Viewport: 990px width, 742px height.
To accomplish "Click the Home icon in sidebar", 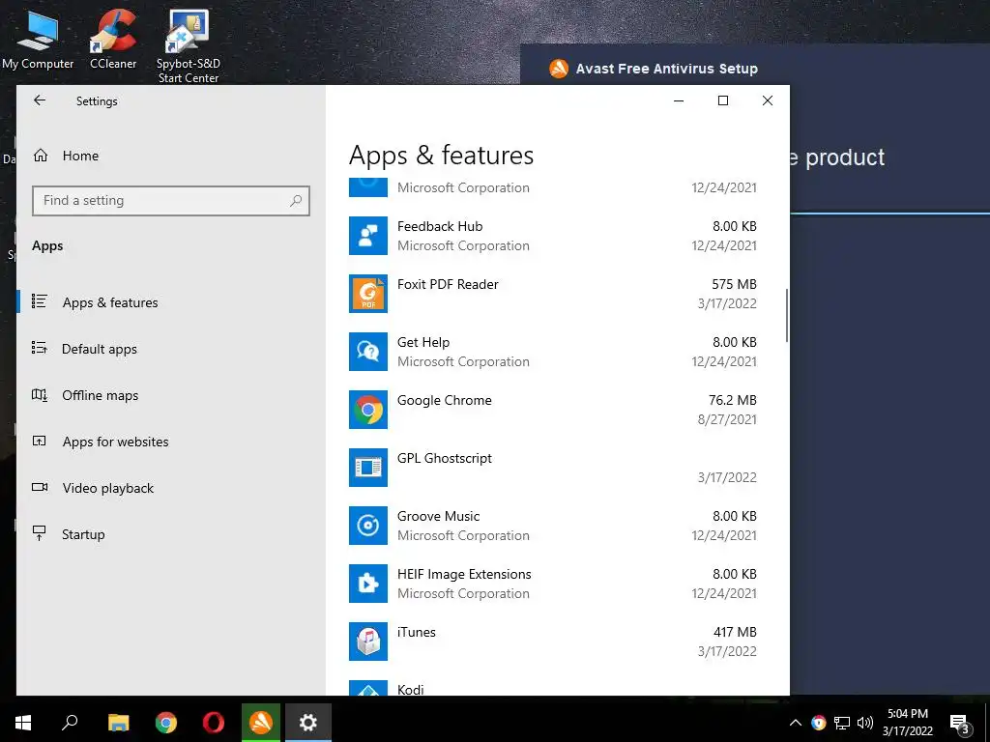I will click(x=41, y=156).
